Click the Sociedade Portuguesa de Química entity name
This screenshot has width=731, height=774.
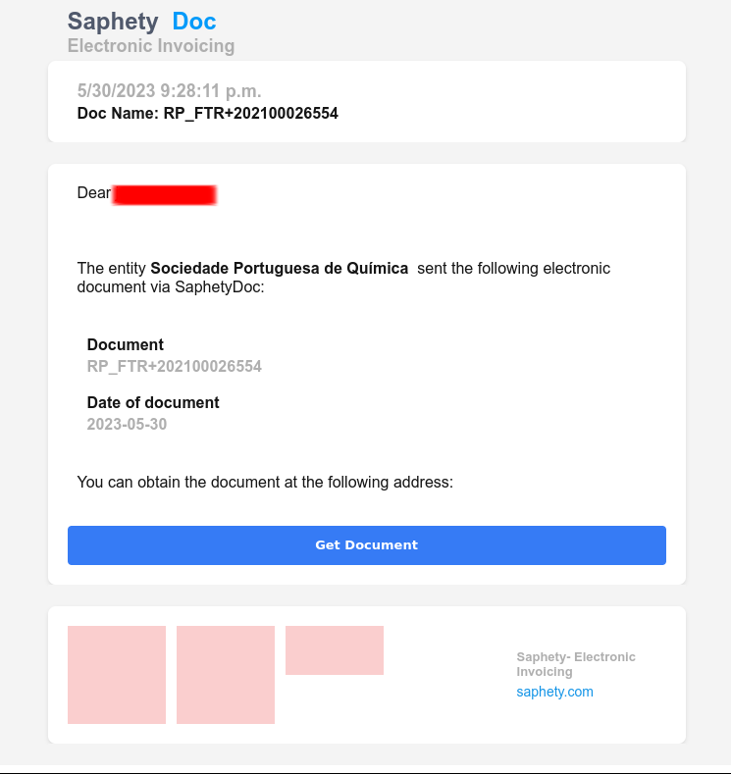pos(279,268)
